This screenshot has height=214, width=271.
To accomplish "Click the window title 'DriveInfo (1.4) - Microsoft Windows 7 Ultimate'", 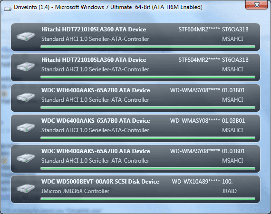I will (73, 7).
